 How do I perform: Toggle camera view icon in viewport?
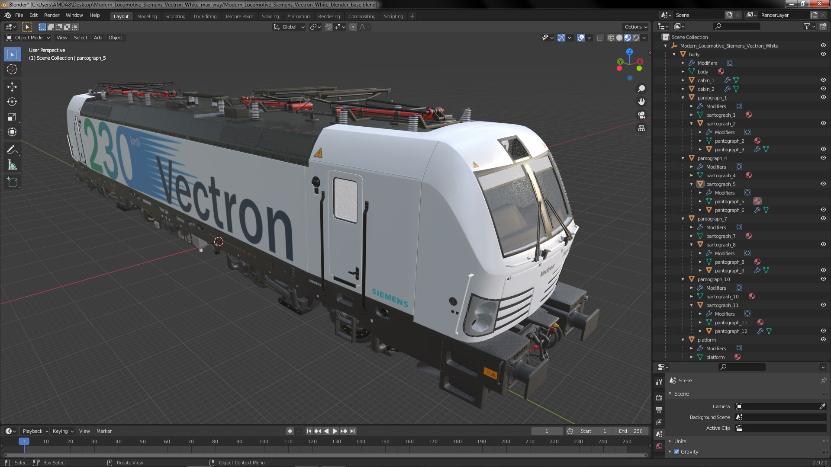click(x=641, y=115)
